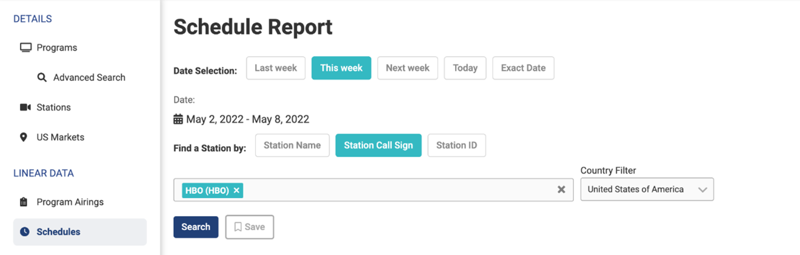Click the Program Airings clipboard icon
The image size is (800, 255).
(x=24, y=202)
